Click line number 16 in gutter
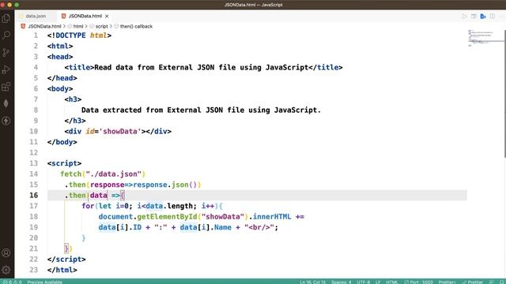The width and height of the screenshot is (506, 284). [33, 195]
